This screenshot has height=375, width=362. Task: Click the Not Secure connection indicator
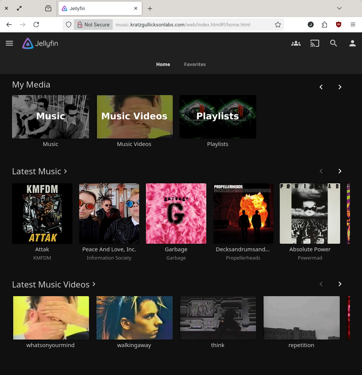pos(93,25)
